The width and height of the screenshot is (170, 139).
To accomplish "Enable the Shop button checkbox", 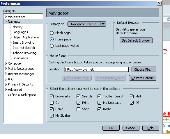I will tap(78, 109).
